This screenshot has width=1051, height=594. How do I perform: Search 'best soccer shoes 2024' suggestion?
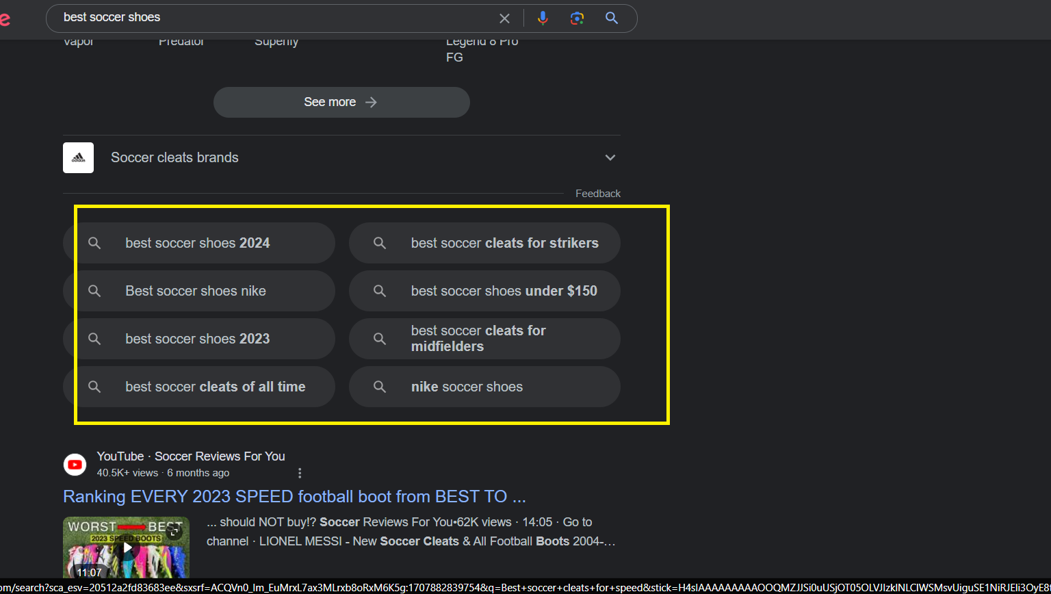(199, 243)
